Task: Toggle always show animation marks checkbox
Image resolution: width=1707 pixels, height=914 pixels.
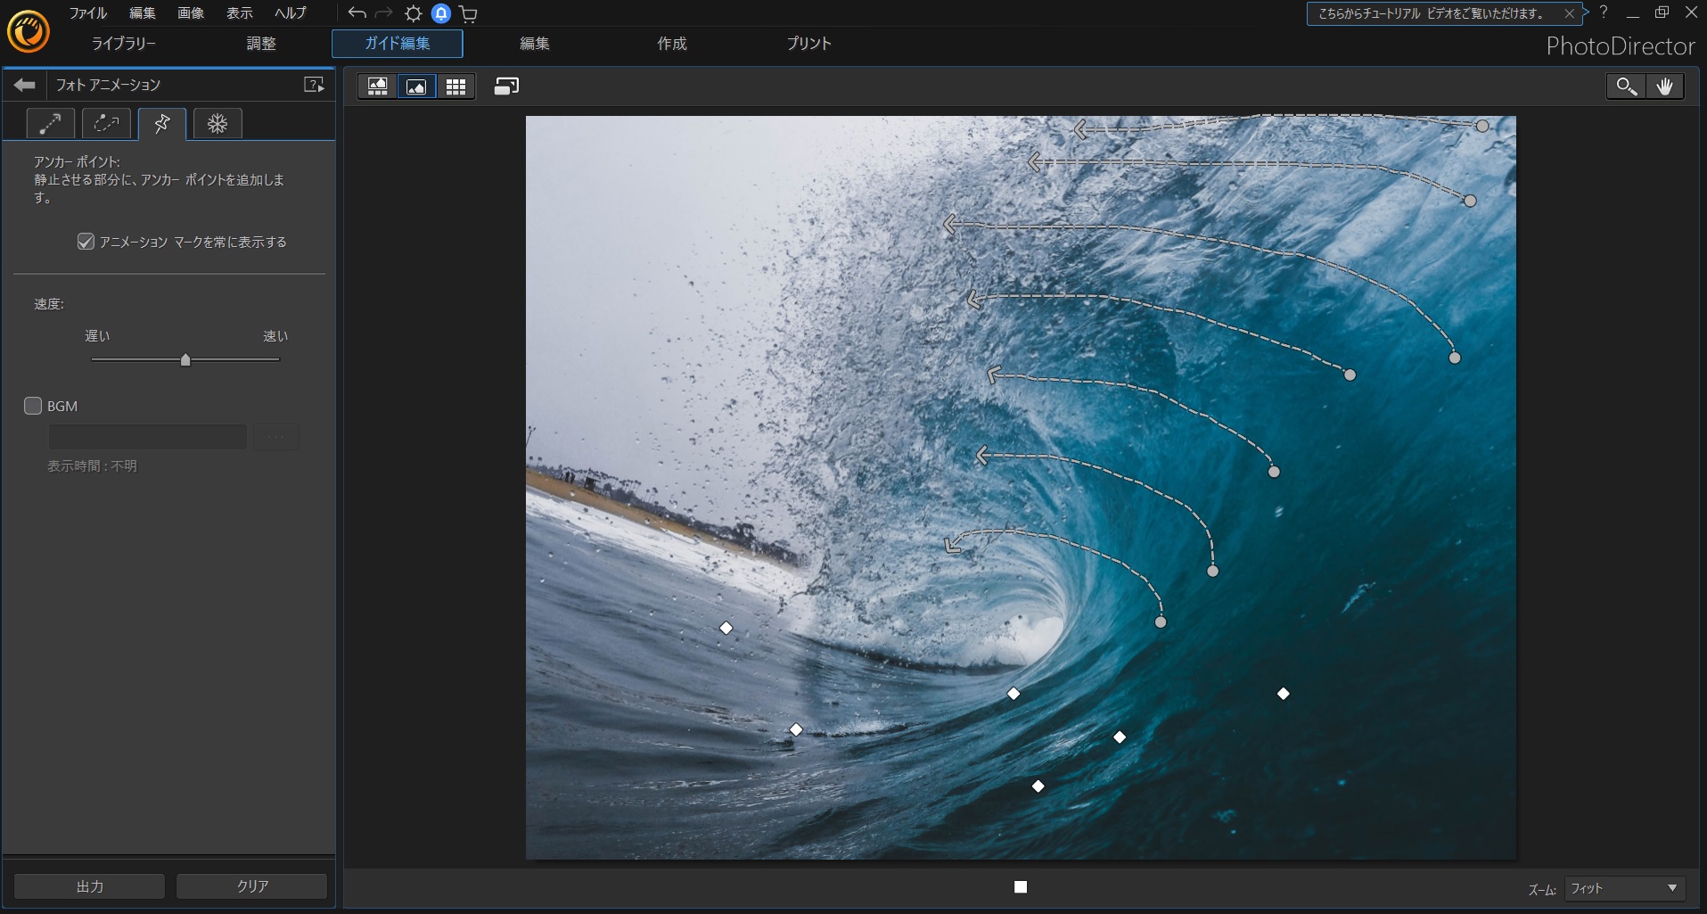Action: pyautogui.click(x=86, y=242)
